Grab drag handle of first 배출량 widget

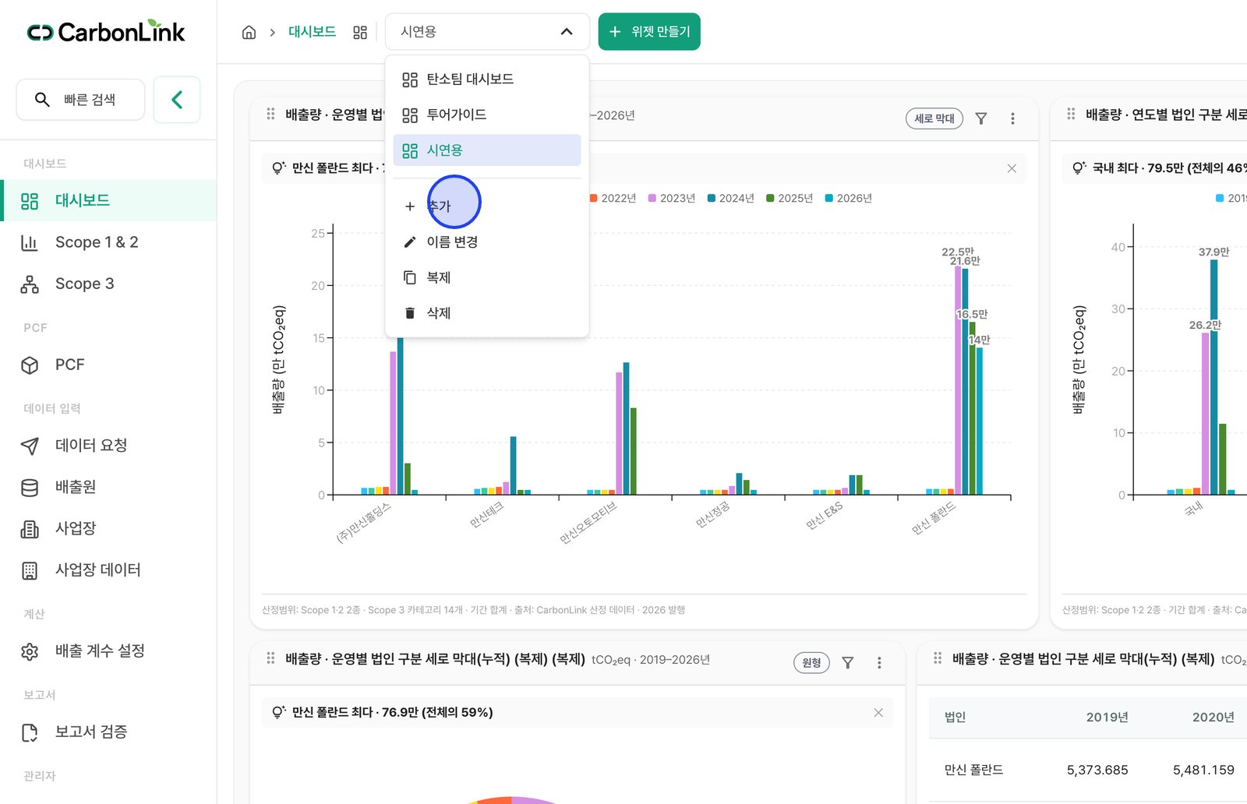270,114
